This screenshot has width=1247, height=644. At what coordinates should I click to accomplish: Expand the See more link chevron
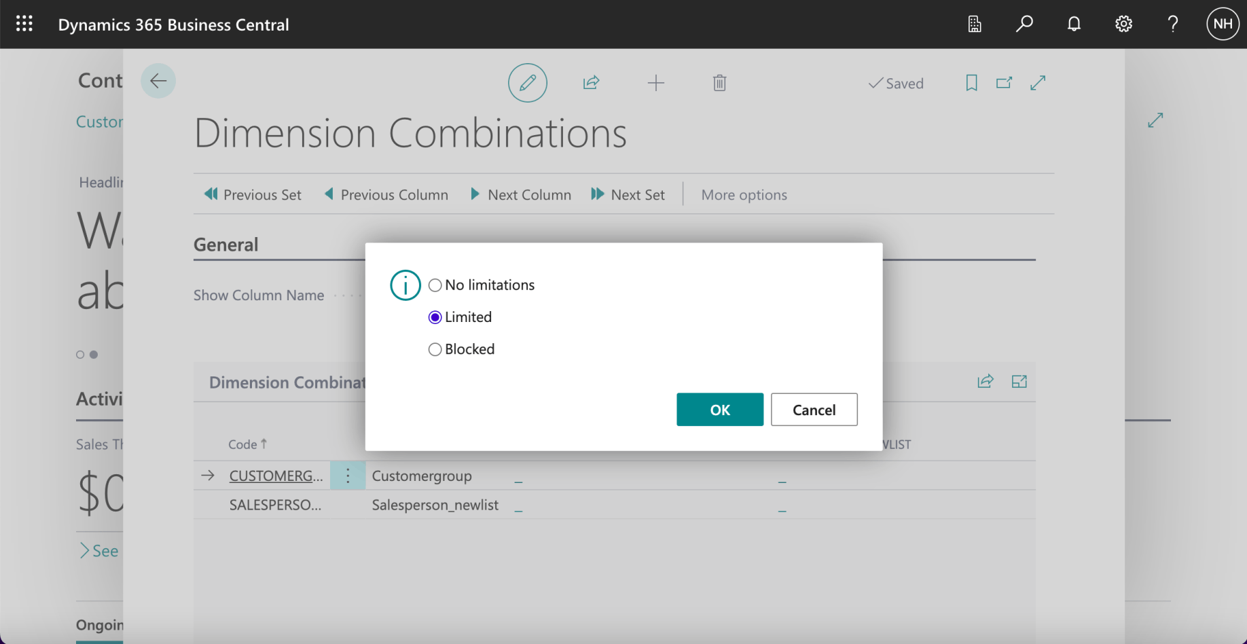click(x=85, y=550)
